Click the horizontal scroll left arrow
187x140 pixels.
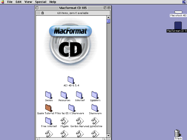38,139
